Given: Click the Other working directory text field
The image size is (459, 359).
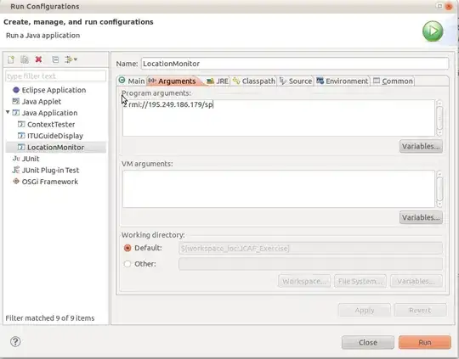Looking at the screenshot, I should point(310,264).
